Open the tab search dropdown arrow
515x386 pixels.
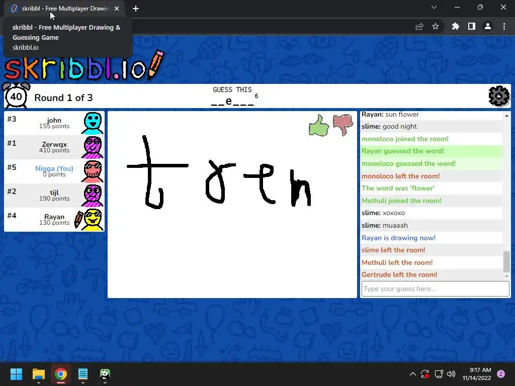434,7
